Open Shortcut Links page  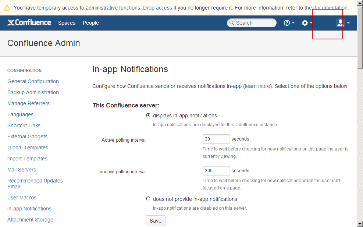pos(24,125)
